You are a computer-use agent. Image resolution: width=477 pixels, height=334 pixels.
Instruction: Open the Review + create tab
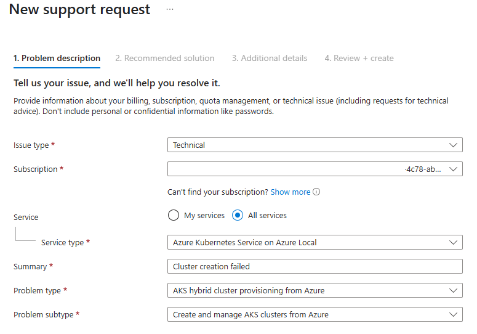(x=359, y=58)
